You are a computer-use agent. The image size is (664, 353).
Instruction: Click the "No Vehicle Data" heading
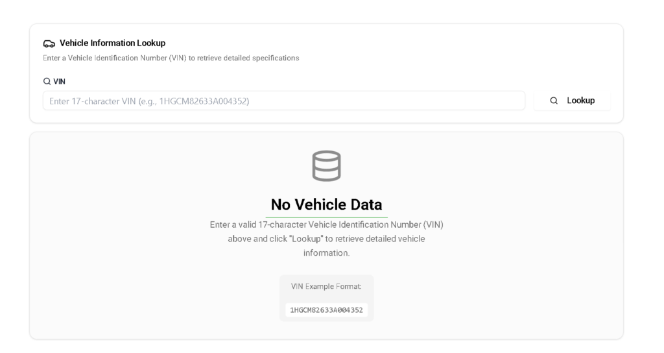[x=326, y=204]
